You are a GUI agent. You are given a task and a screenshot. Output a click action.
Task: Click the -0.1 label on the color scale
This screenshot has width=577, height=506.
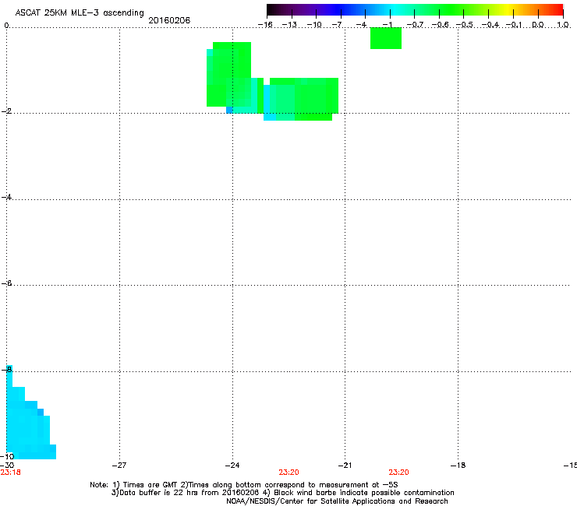[x=514, y=25]
